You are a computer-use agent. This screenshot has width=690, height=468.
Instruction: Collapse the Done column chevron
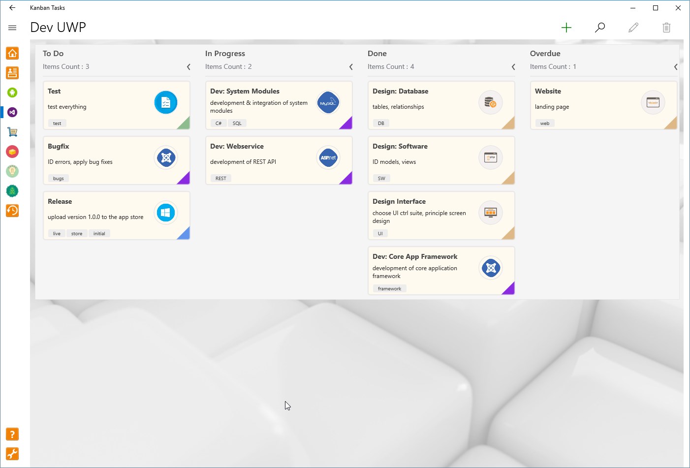[x=513, y=67]
